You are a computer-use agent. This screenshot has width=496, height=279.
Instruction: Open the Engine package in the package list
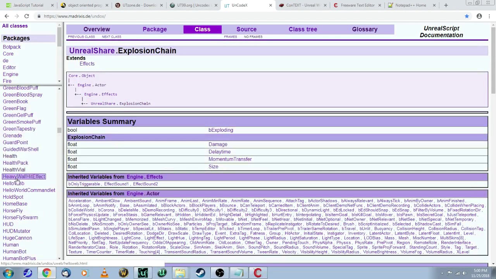[x=10, y=74]
